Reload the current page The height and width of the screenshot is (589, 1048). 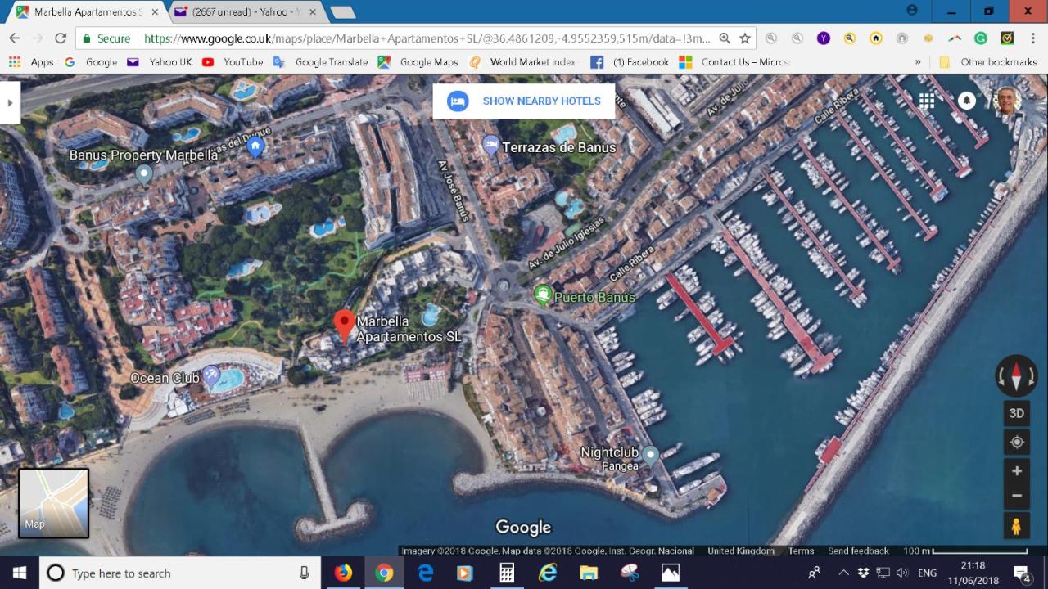[61, 38]
